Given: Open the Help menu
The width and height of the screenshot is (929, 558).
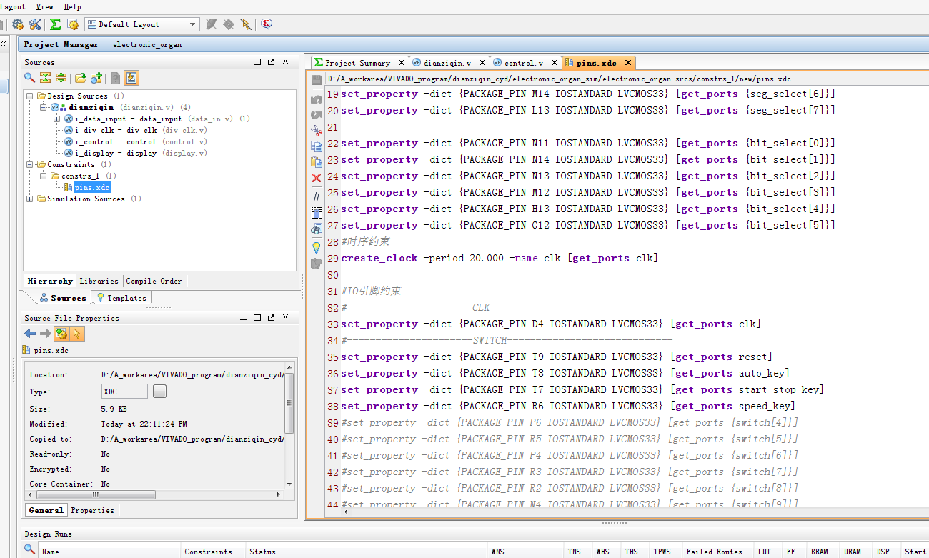Looking at the screenshot, I should [72, 6].
